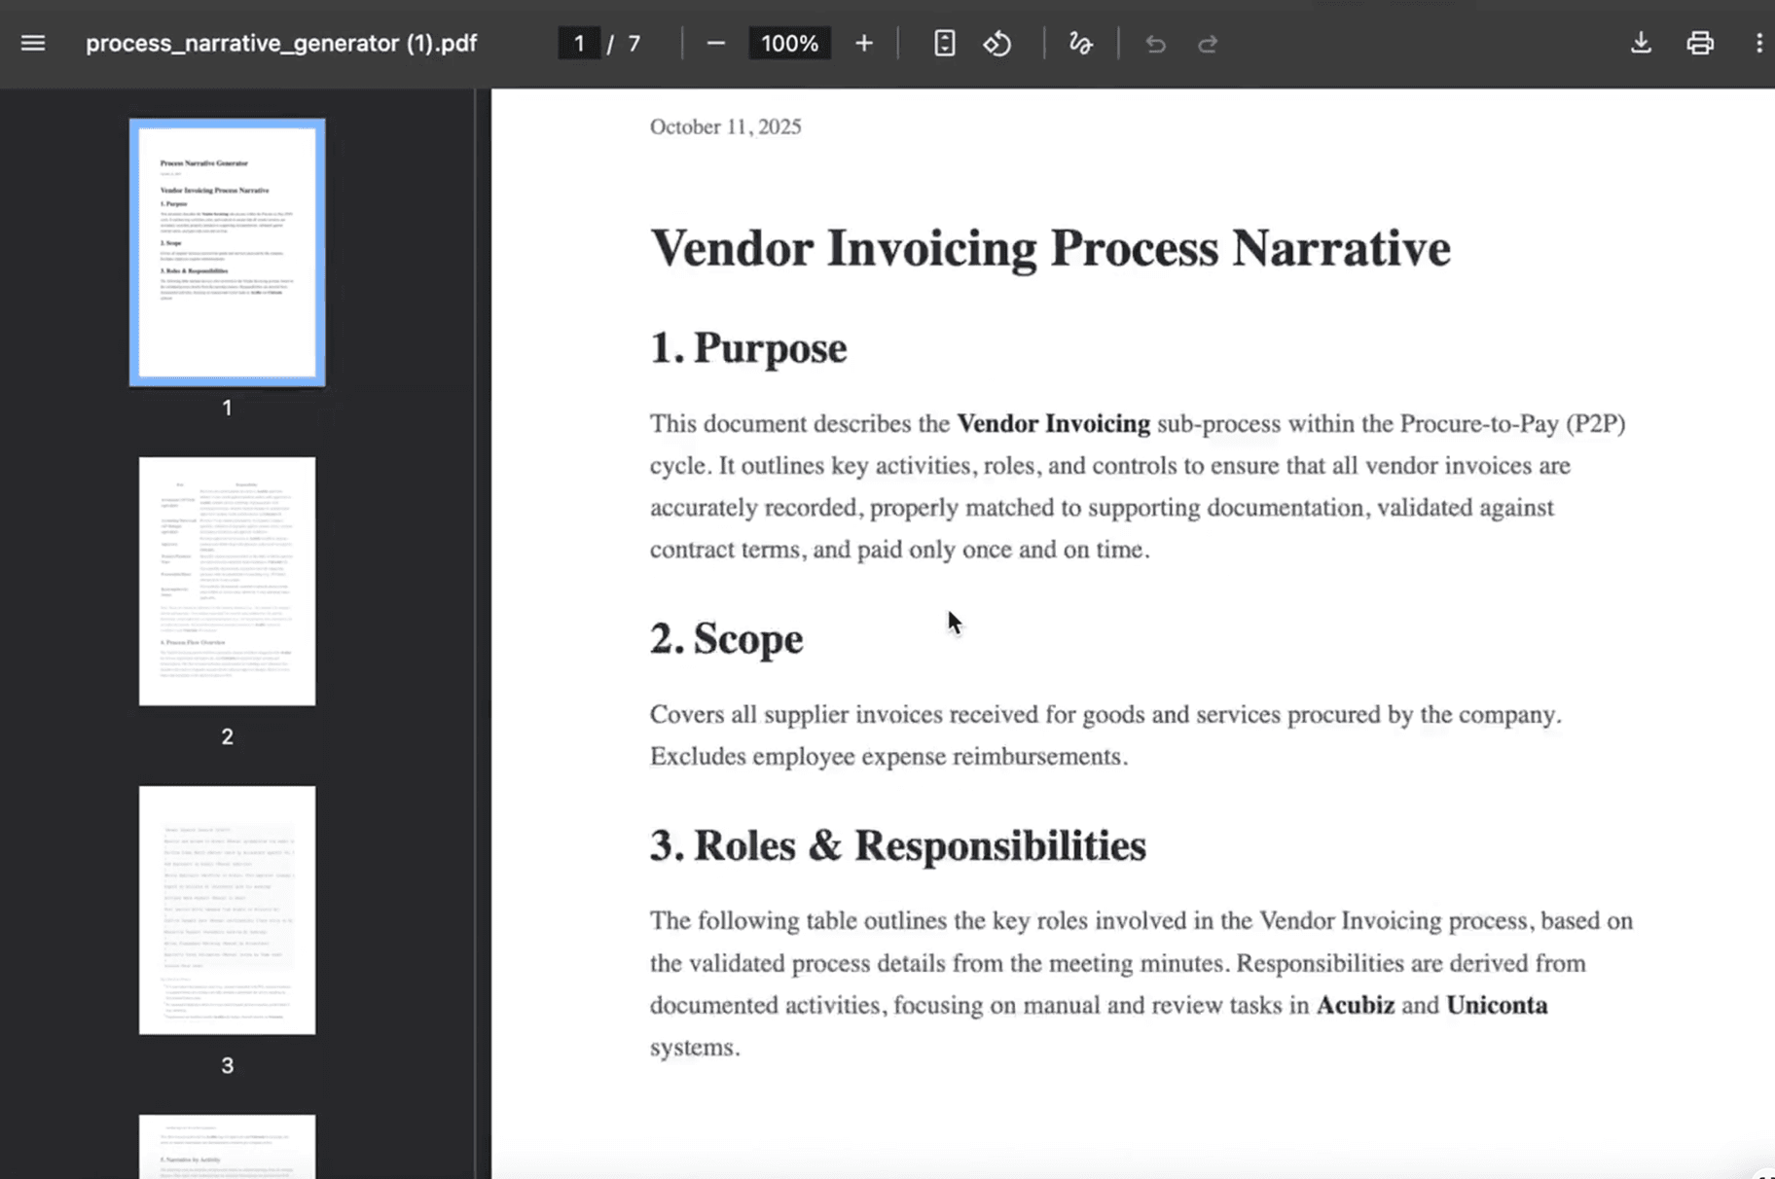Click the 'Vendor Invoicing Process Narrative' heading
The width and height of the screenshot is (1775, 1179).
pyautogui.click(x=1050, y=248)
